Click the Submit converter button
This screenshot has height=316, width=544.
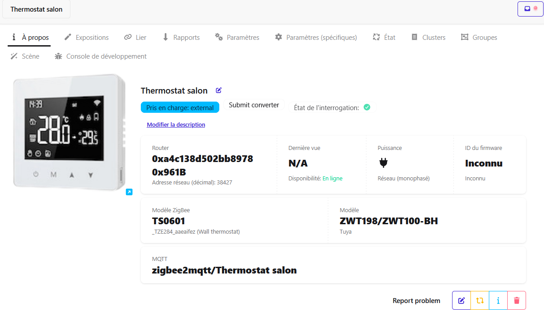(x=254, y=105)
